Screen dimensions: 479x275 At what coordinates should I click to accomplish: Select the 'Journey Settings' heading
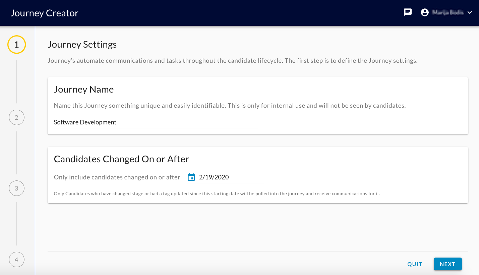(x=82, y=45)
